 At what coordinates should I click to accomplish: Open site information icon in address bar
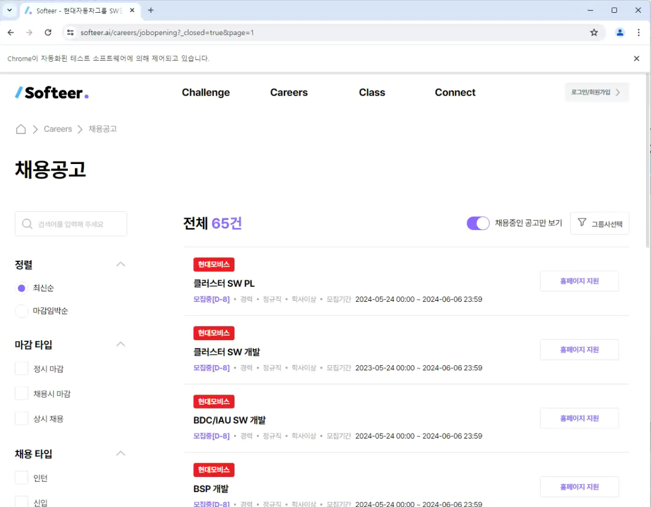[x=70, y=32]
